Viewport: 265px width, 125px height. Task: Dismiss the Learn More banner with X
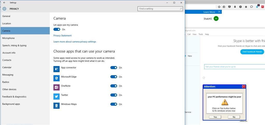coord(219,12)
